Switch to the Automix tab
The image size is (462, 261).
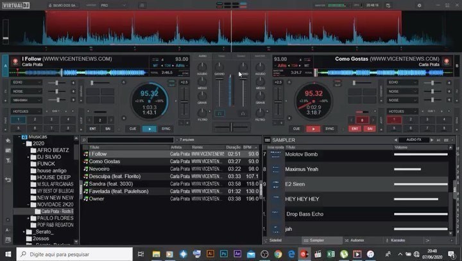[x=357, y=240]
